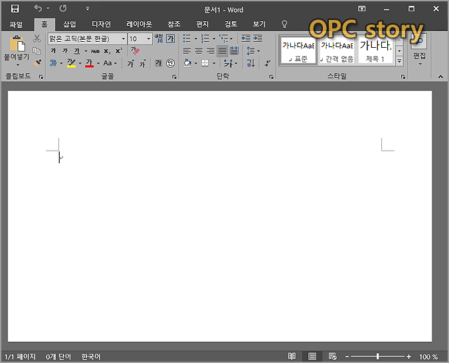Open the font name combo box 맑은 고딕
449x363 pixels.
(x=87, y=38)
